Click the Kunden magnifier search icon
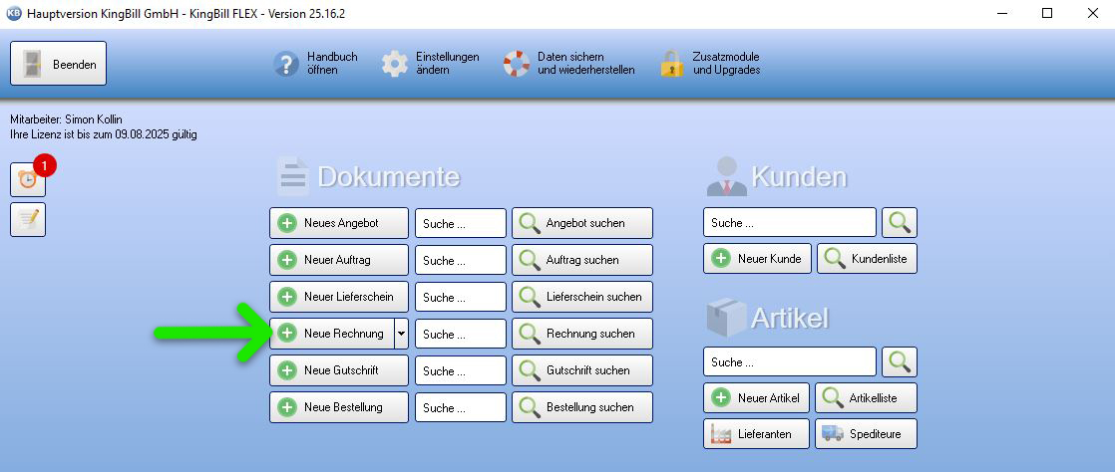The height and width of the screenshot is (472, 1115). [x=900, y=223]
